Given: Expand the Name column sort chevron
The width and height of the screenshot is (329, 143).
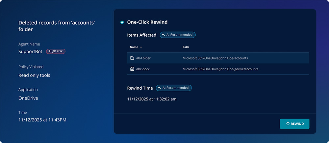Looking at the screenshot, I should tap(141, 47).
